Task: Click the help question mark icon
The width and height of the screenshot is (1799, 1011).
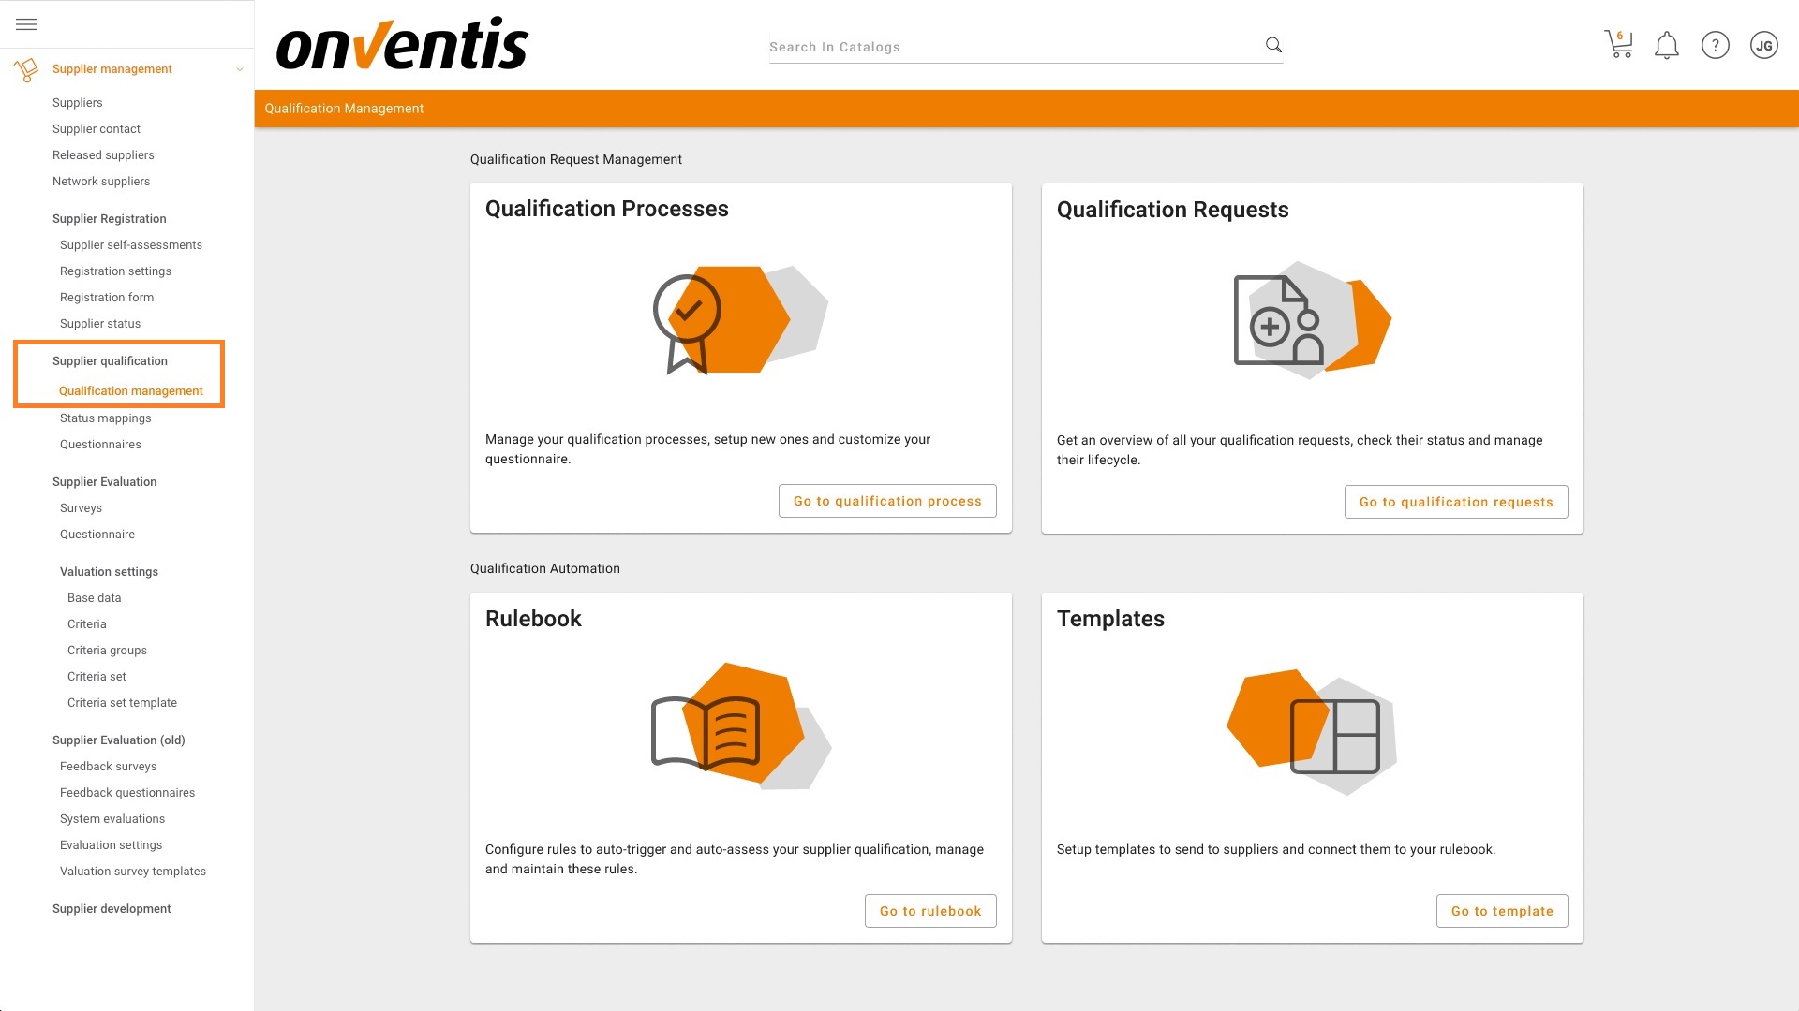Action: 1715,45
